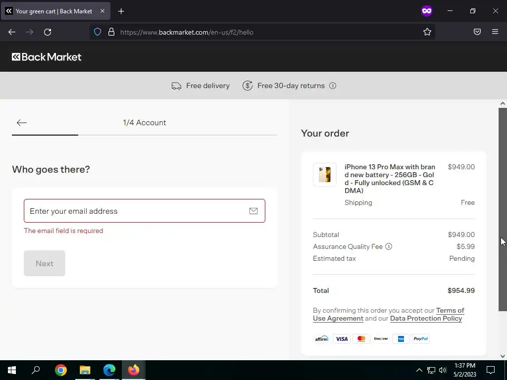Click the page vertical scrollbar thumb
507x380 pixels.
(503, 209)
